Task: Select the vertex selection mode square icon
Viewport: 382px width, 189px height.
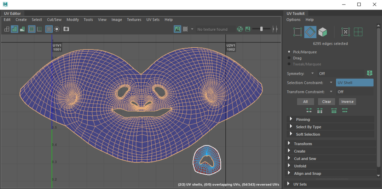Action: pos(297,32)
